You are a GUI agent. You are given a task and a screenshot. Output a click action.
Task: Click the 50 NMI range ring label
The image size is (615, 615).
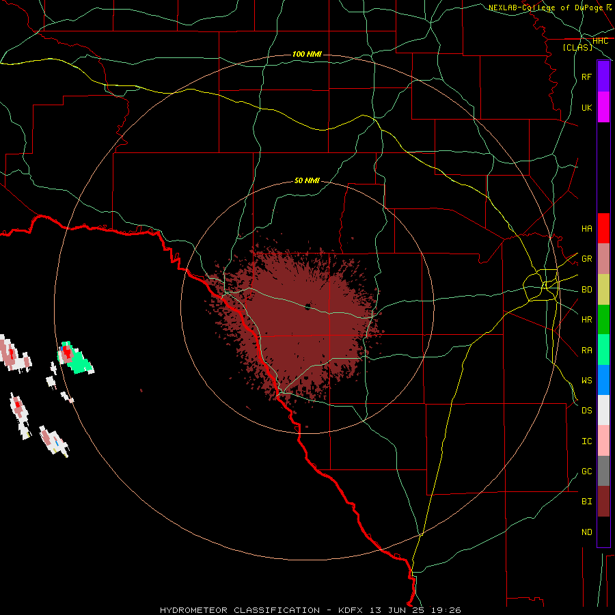click(x=307, y=180)
